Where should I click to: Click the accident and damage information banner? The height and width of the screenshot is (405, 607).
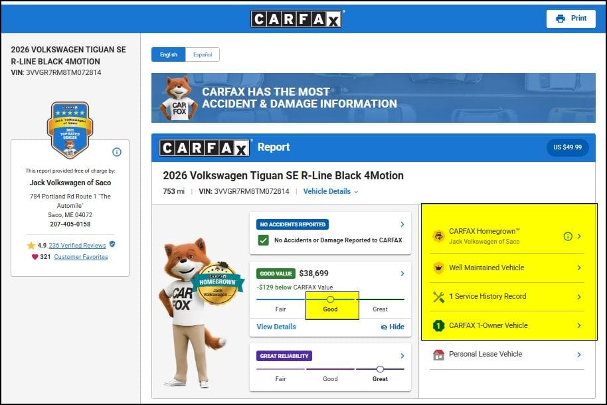[373, 98]
